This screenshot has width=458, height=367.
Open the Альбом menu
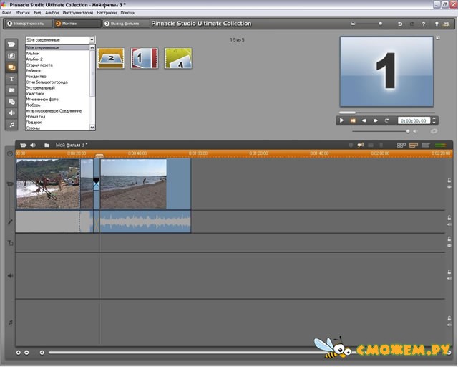[52, 13]
